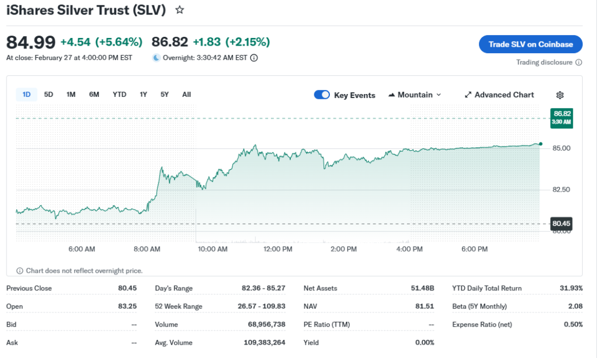The width and height of the screenshot is (598, 358).
Task: Click the expand arrows icon for Advanced Chart
Action: (x=468, y=95)
